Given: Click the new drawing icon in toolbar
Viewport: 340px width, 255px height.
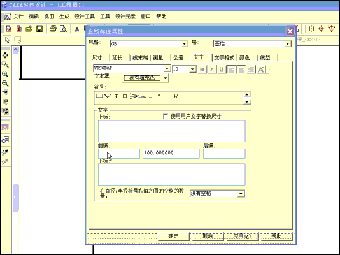Looking at the screenshot, I should point(9,29).
